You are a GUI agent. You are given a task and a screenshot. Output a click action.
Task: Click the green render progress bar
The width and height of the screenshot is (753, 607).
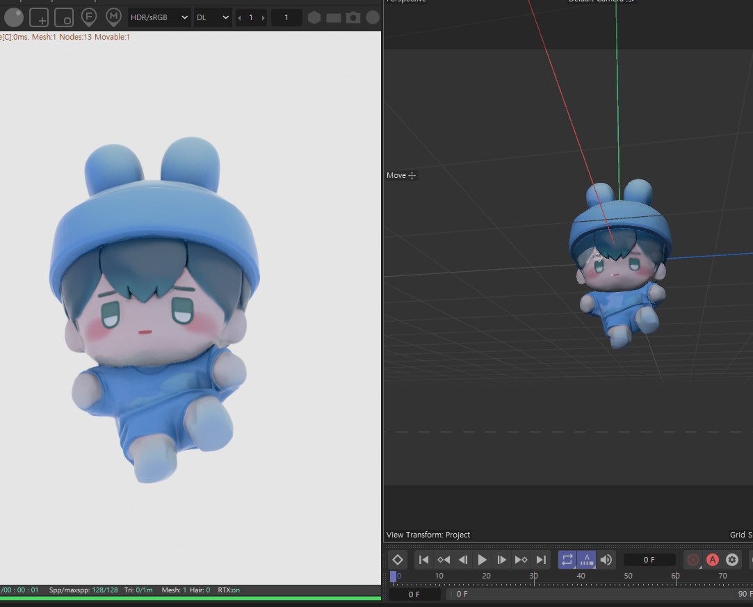click(x=191, y=599)
